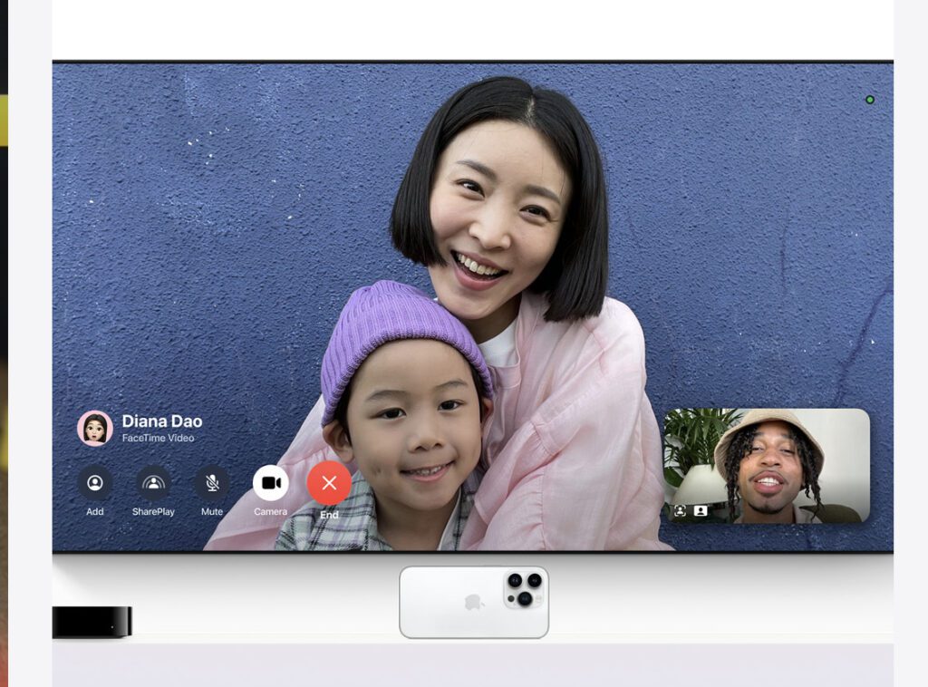The height and width of the screenshot is (687, 928).
Task: Click the "SharePlay" text label
Action: (153, 512)
